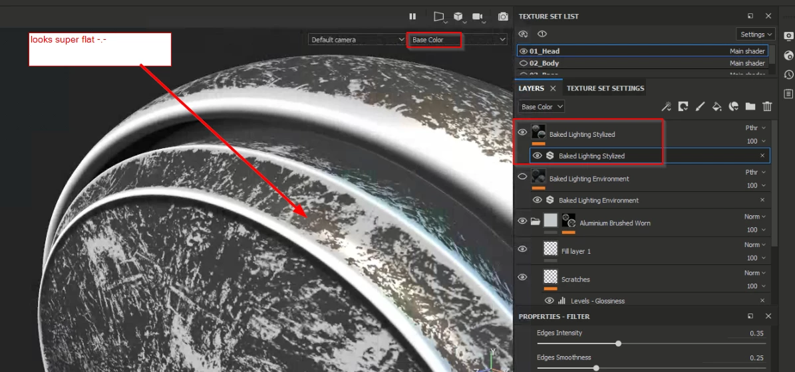This screenshot has height=372, width=795.
Task: Open the viewport Base Color channel dropdown
Action: (458, 39)
